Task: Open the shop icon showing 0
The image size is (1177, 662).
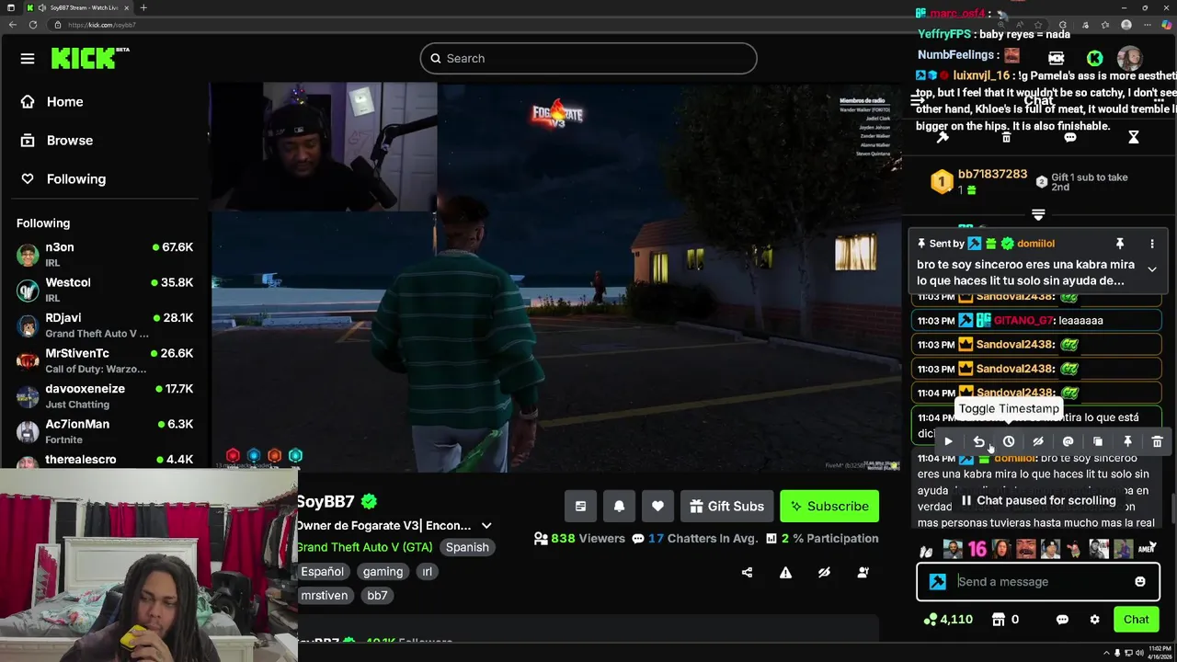Action: (1005, 620)
